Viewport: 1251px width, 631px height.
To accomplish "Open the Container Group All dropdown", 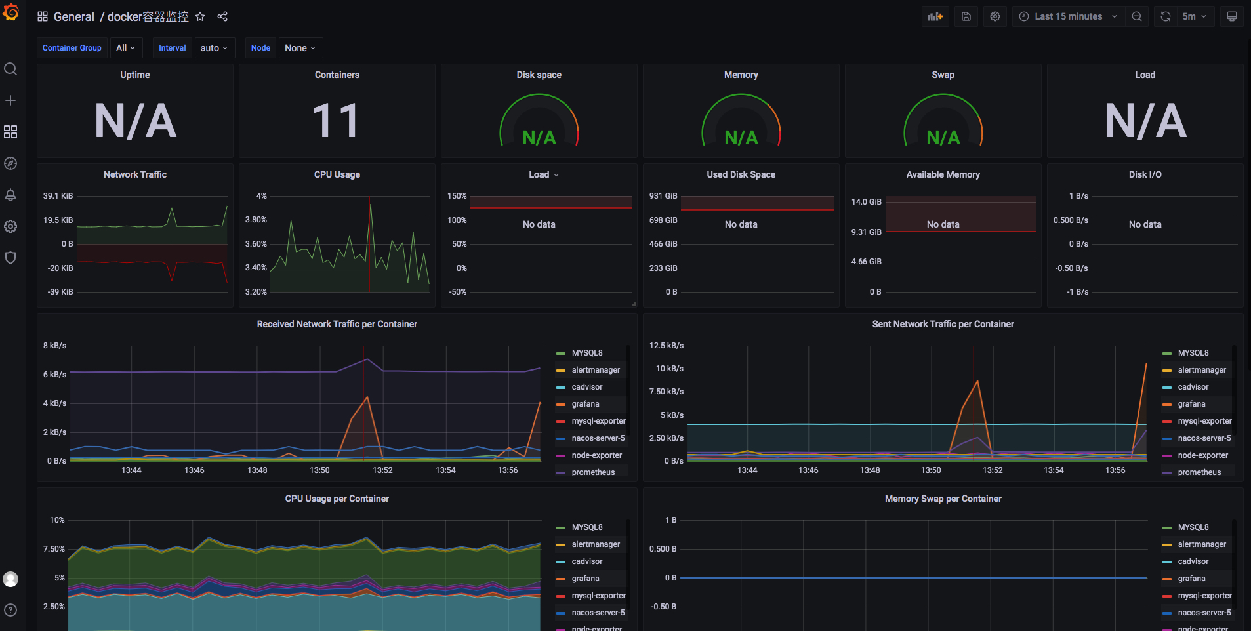I will tap(125, 48).
